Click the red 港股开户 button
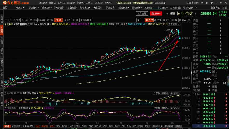 (x=156, y=13)
